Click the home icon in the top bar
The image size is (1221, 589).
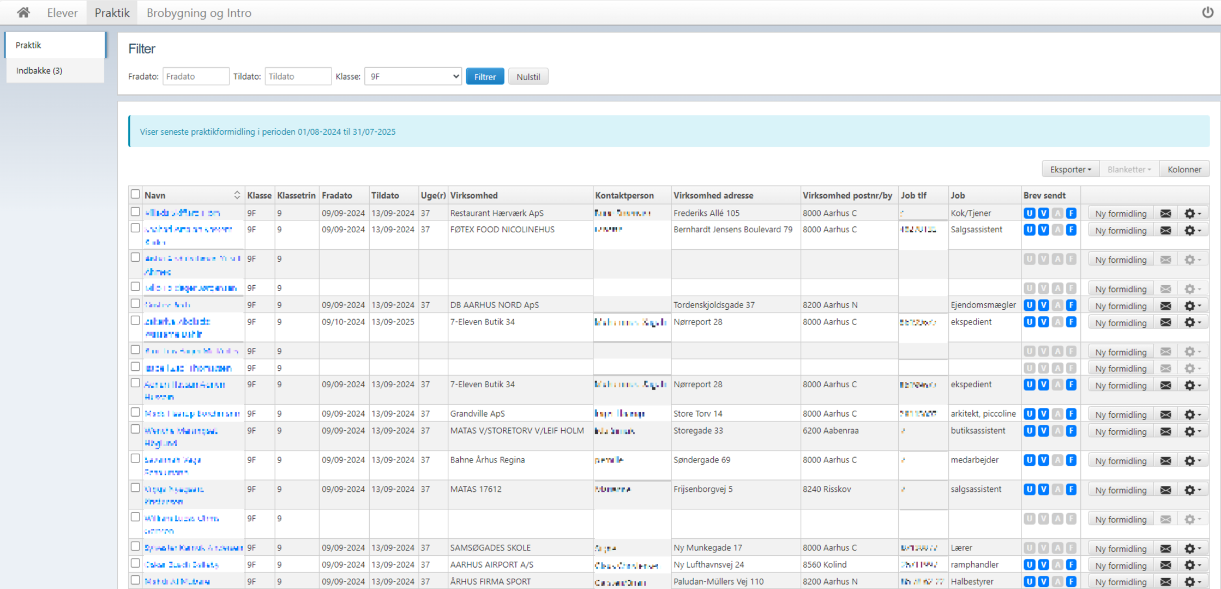(23, 12)
